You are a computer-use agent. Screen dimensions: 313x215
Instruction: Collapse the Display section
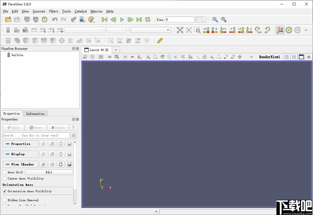point(21,154)
